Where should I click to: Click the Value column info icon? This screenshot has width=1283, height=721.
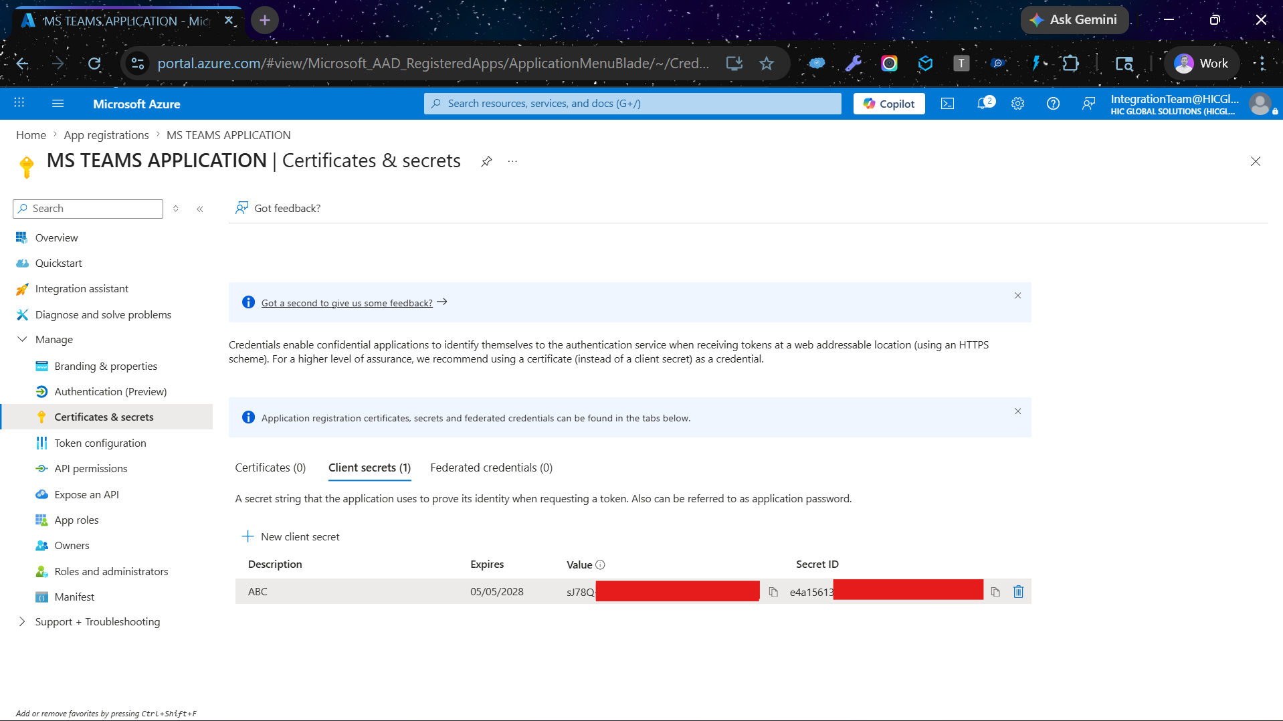[600, 564]
